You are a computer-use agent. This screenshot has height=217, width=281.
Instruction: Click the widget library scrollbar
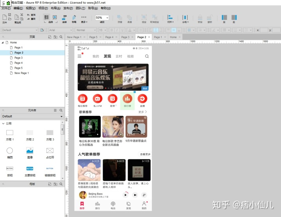click(62, 129)
